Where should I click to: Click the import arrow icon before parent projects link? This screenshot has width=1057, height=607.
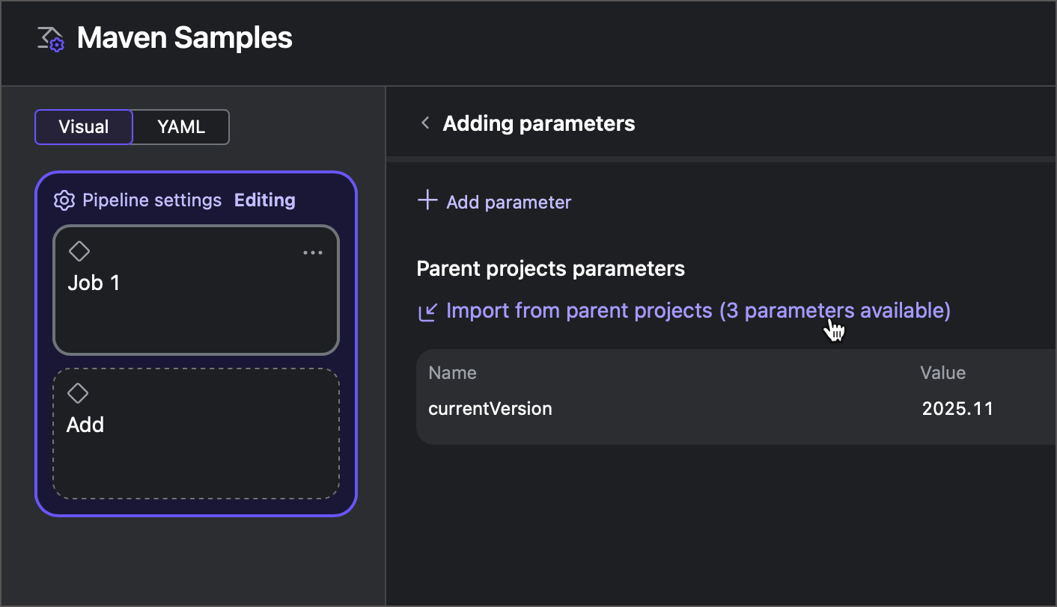(x=427, y=310)
